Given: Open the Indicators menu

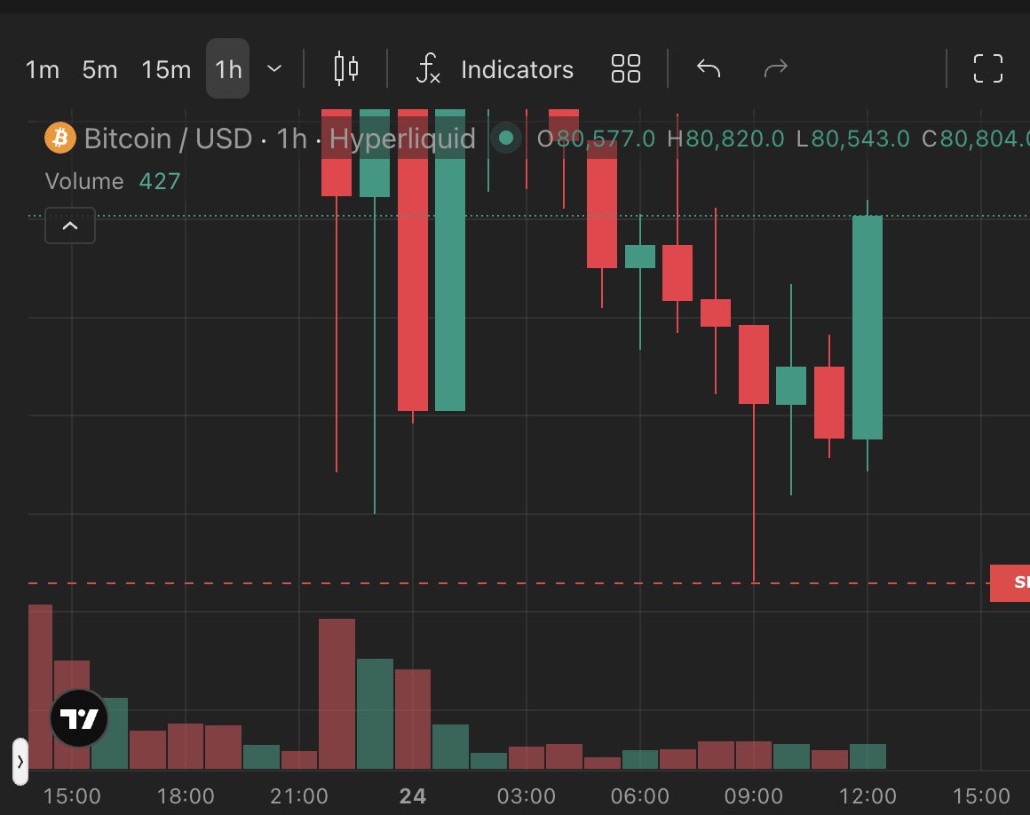Looking at the screenshot, I should click(x=517, y=69).
